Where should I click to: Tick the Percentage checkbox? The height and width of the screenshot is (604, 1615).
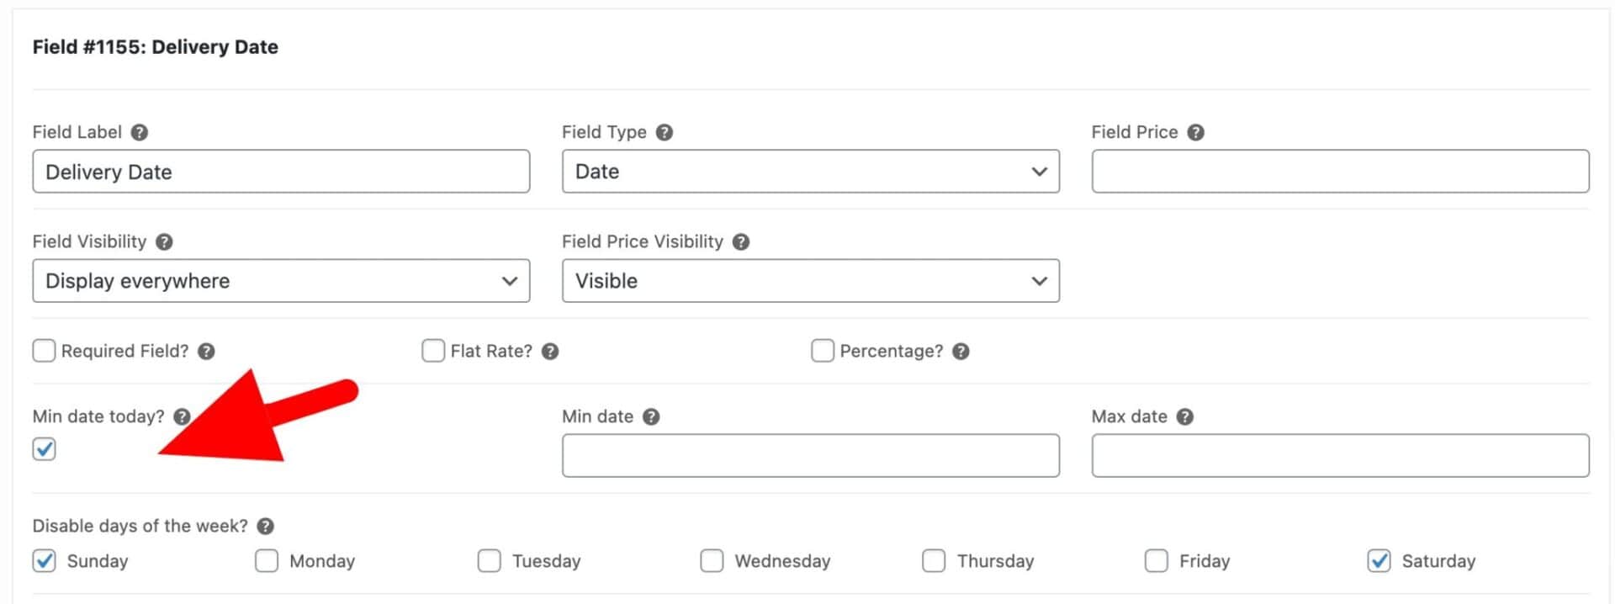(823, 350)
